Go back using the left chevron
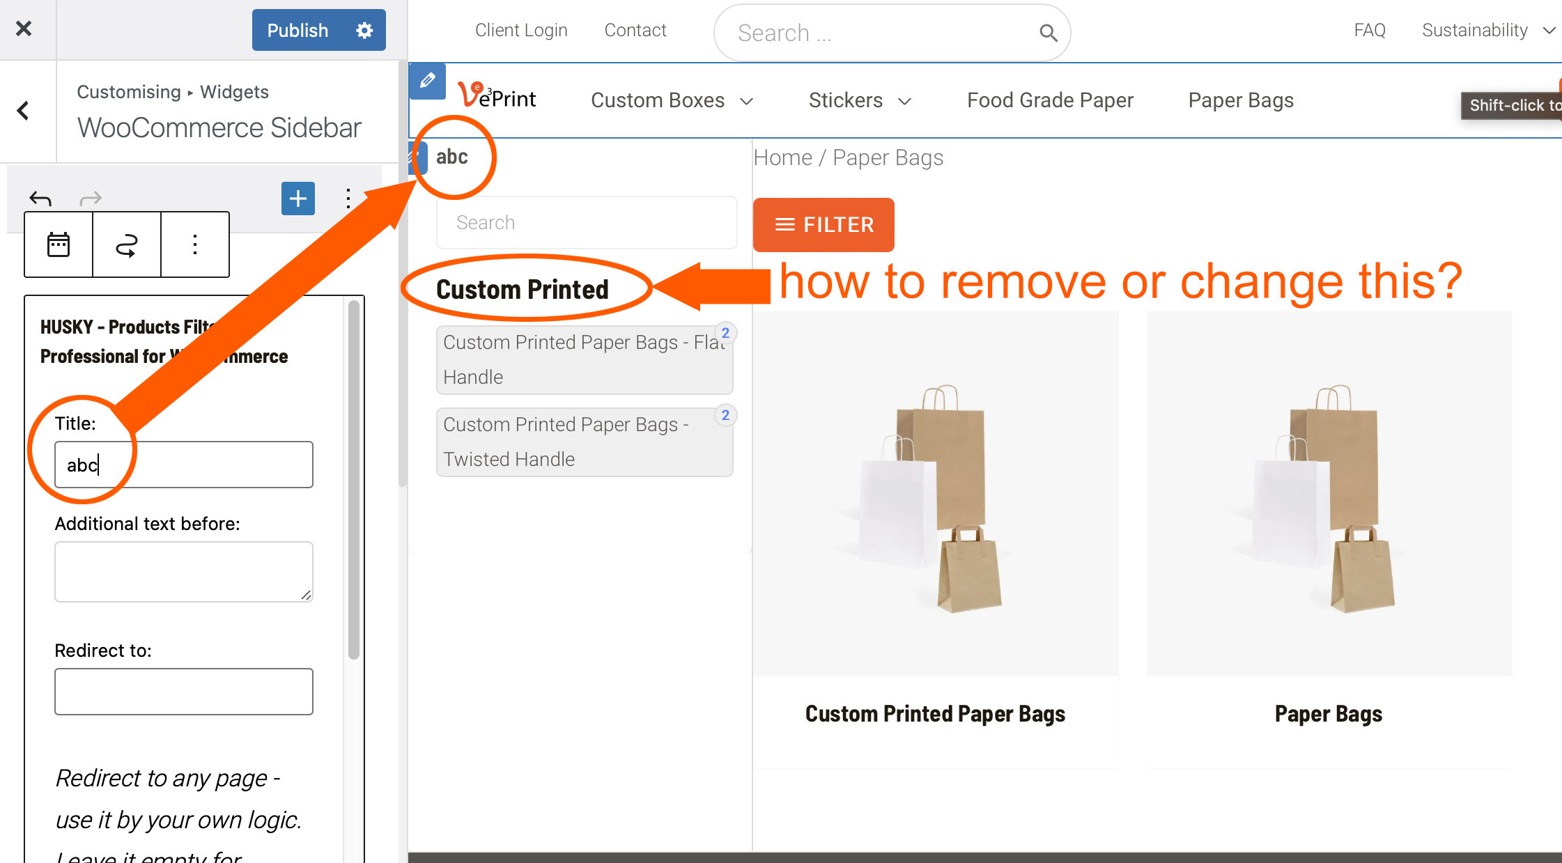This screenshot has width=1562, height=863. point(24,111)
